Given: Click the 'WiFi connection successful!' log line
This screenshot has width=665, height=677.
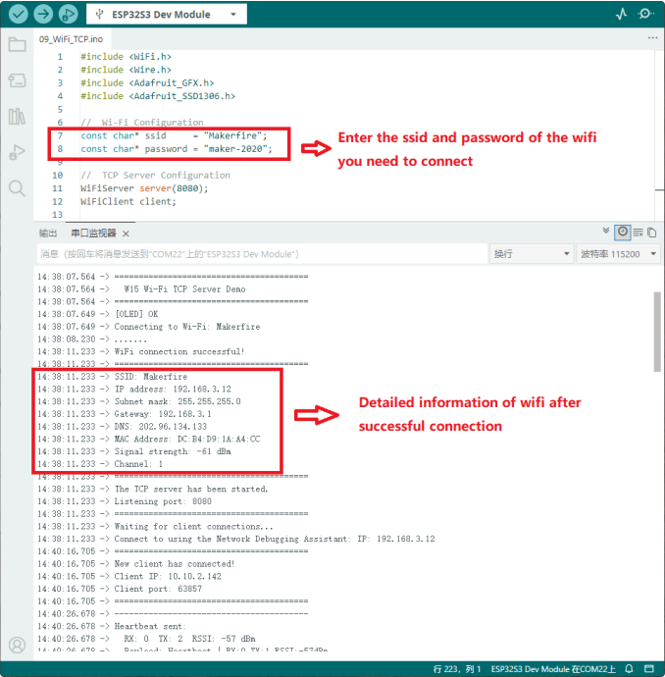Looking at the screenshot, I should [x=141, y=351].
